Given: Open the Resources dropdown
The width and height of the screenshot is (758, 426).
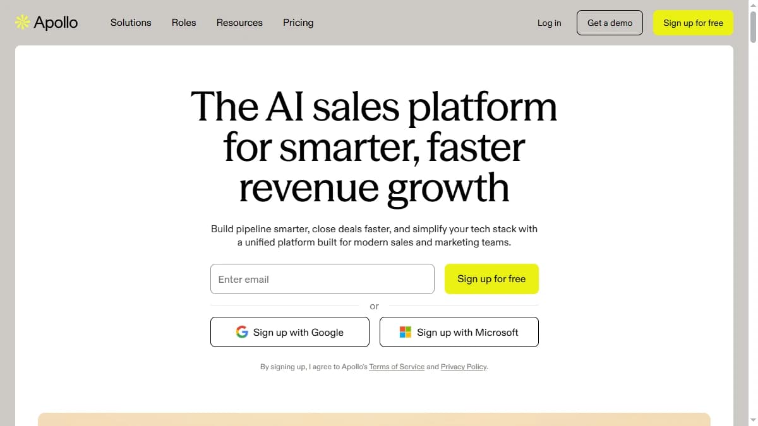Looking at the screenshot, I should pos(239,23).
